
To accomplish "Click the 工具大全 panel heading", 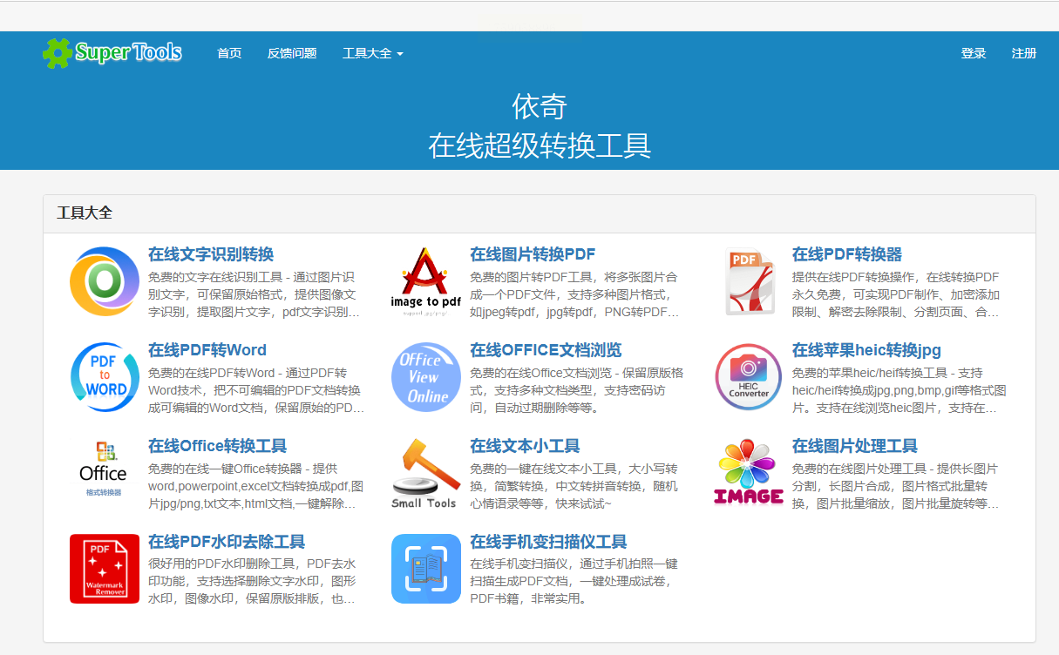I will click(85, 213).
